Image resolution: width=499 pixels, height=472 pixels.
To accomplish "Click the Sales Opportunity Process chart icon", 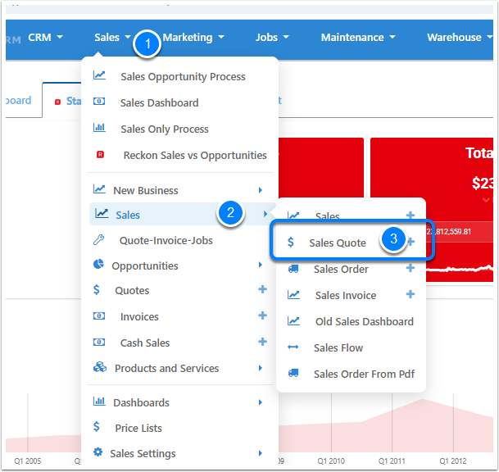I will (x=99, y=75).
